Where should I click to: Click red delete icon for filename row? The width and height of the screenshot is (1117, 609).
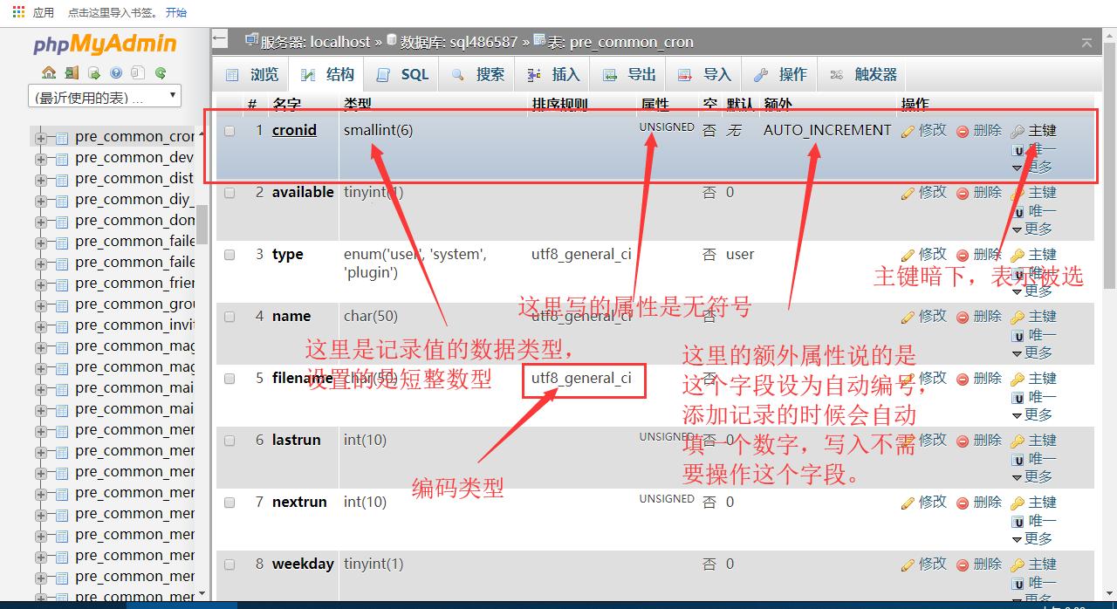(963, 379)
